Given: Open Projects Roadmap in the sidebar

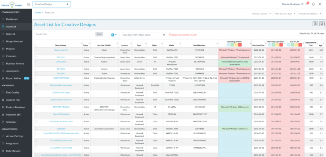Looking at the screenshot, I should pos(16,107).
